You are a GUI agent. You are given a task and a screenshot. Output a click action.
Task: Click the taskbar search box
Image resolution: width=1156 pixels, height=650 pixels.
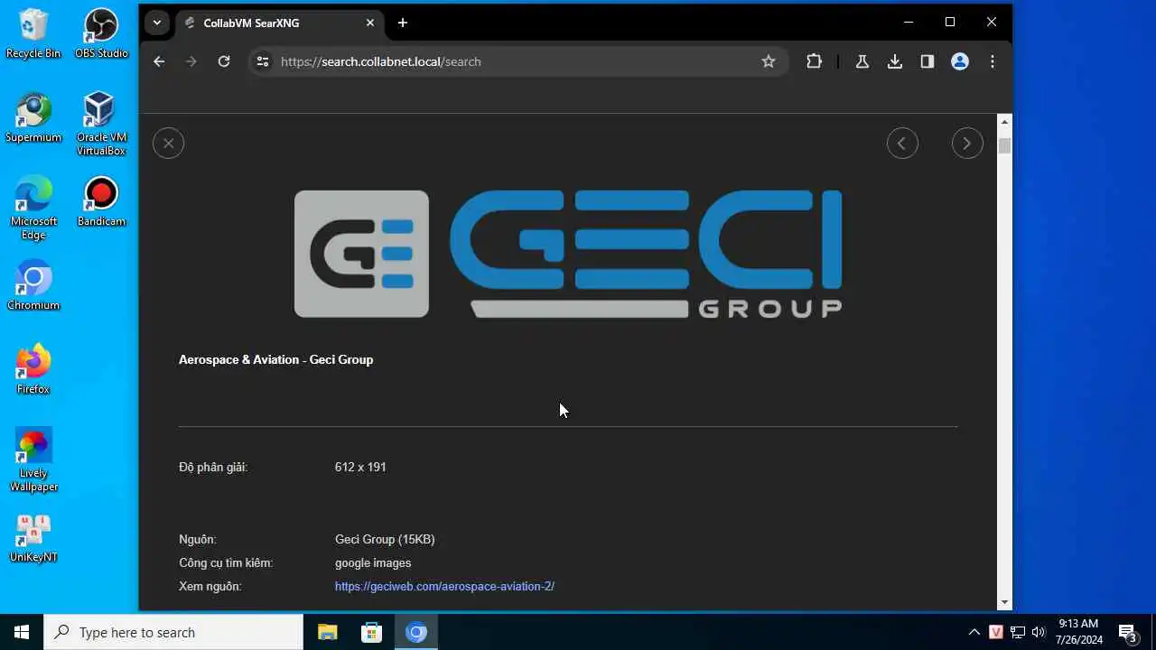coord(173,632)
